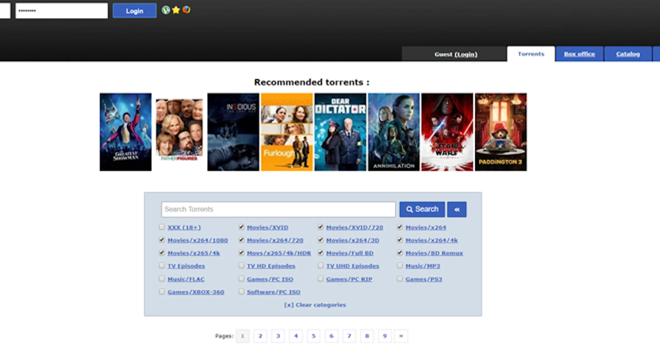Image resolution: width=660 pixels, height=346 pixels.
Task: Open the Greatest Showman poster
Action: pos(125,132)
